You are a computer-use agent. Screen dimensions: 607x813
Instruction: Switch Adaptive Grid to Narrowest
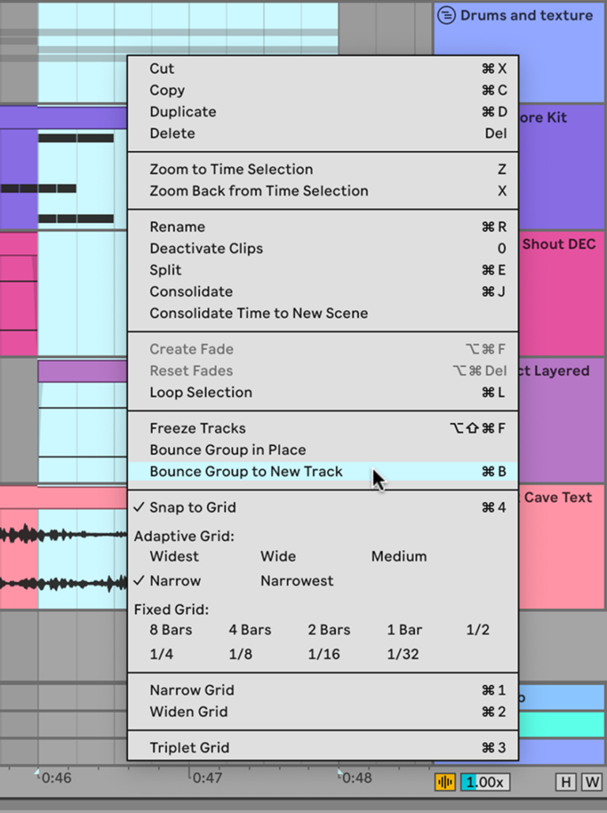pyautogui.click(x=296, y=580)
